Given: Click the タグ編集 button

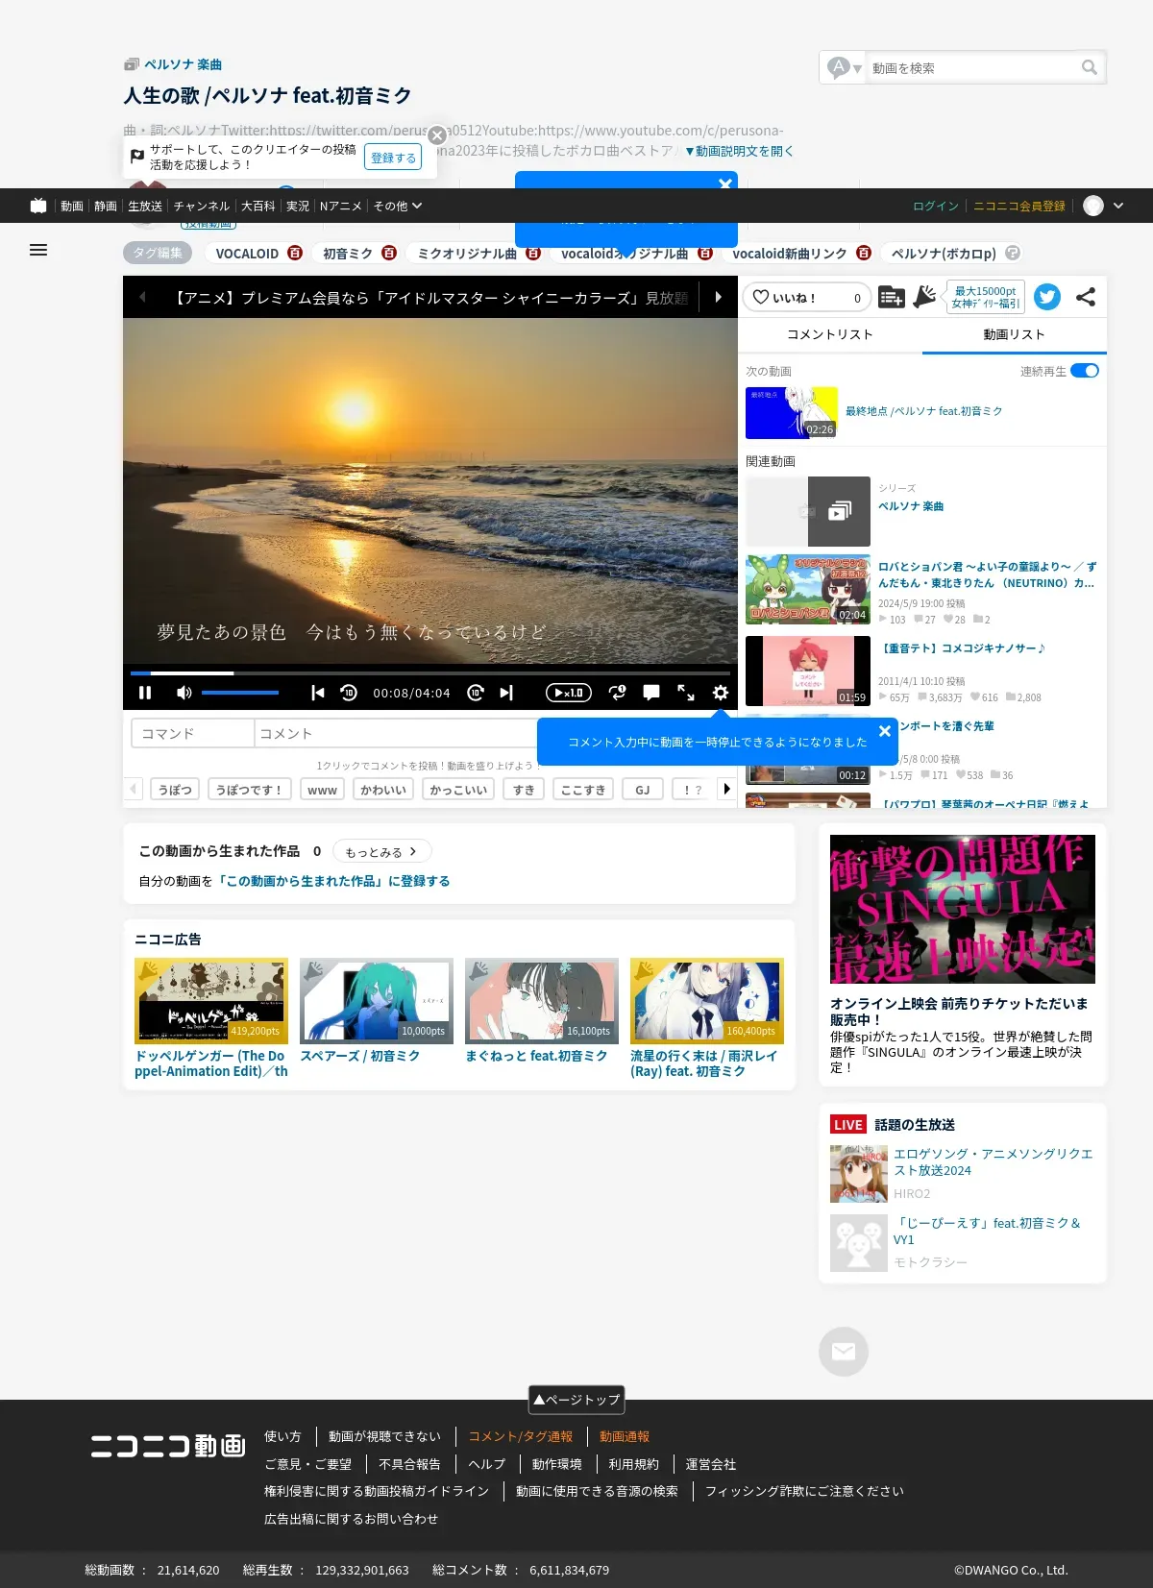Looking at the screenshot, I should 158,253.
